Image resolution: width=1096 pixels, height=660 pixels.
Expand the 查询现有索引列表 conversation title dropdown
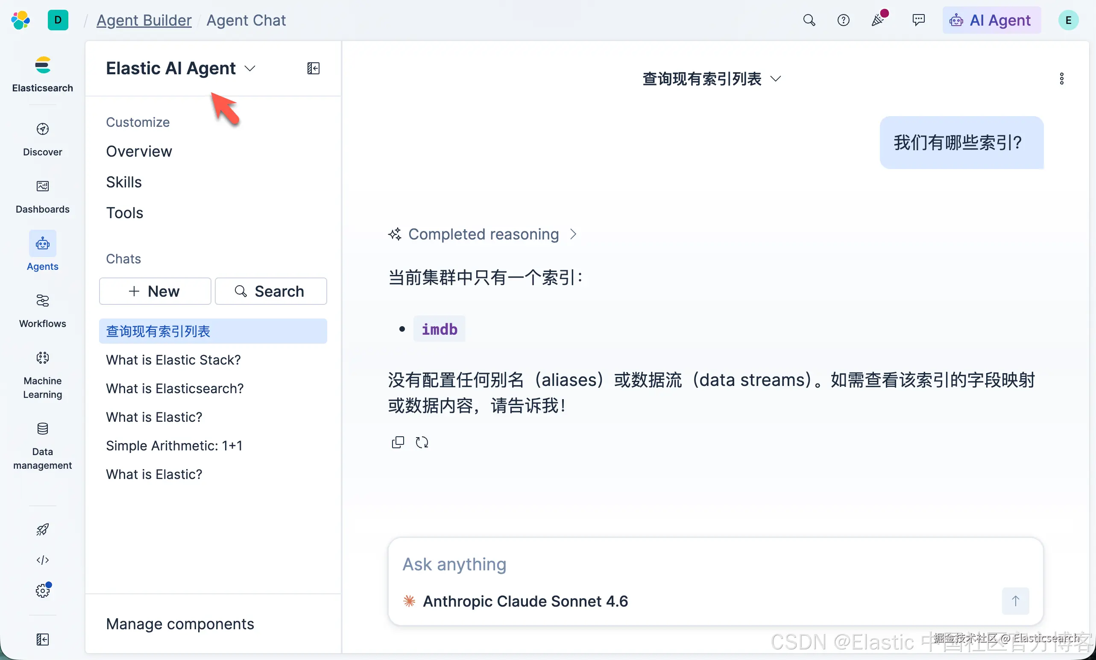coord(712,79)
